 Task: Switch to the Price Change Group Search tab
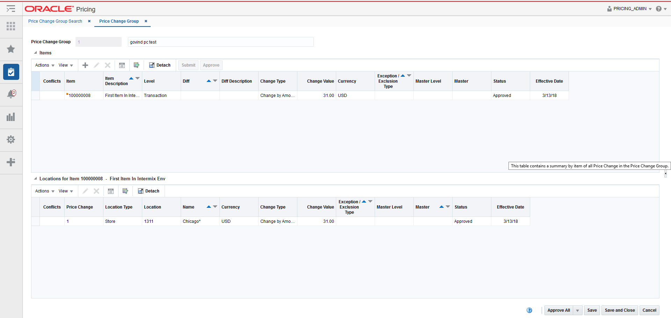[x=55, y=21]
